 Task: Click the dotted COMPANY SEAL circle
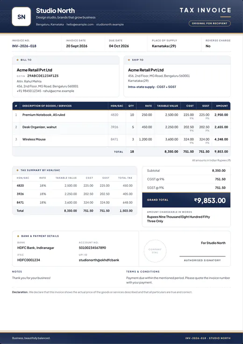(x=155, y=251)
